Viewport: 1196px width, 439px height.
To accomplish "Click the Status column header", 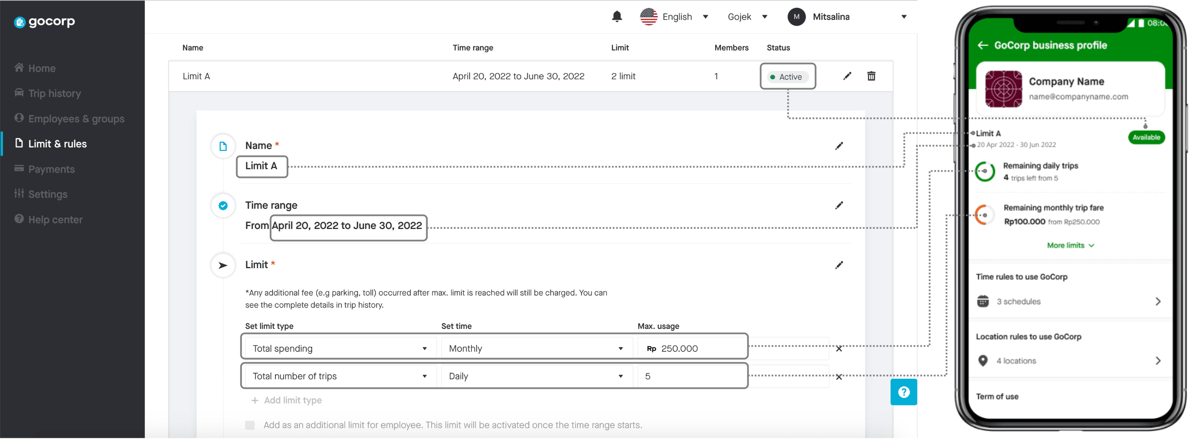I will 778,48.
